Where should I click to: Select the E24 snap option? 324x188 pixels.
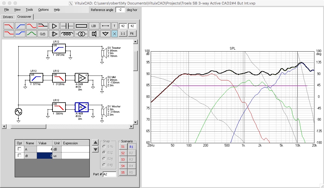[x=104, y=159]
